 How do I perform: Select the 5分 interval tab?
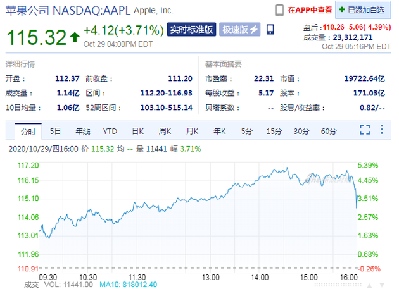(x=247, y=131)
